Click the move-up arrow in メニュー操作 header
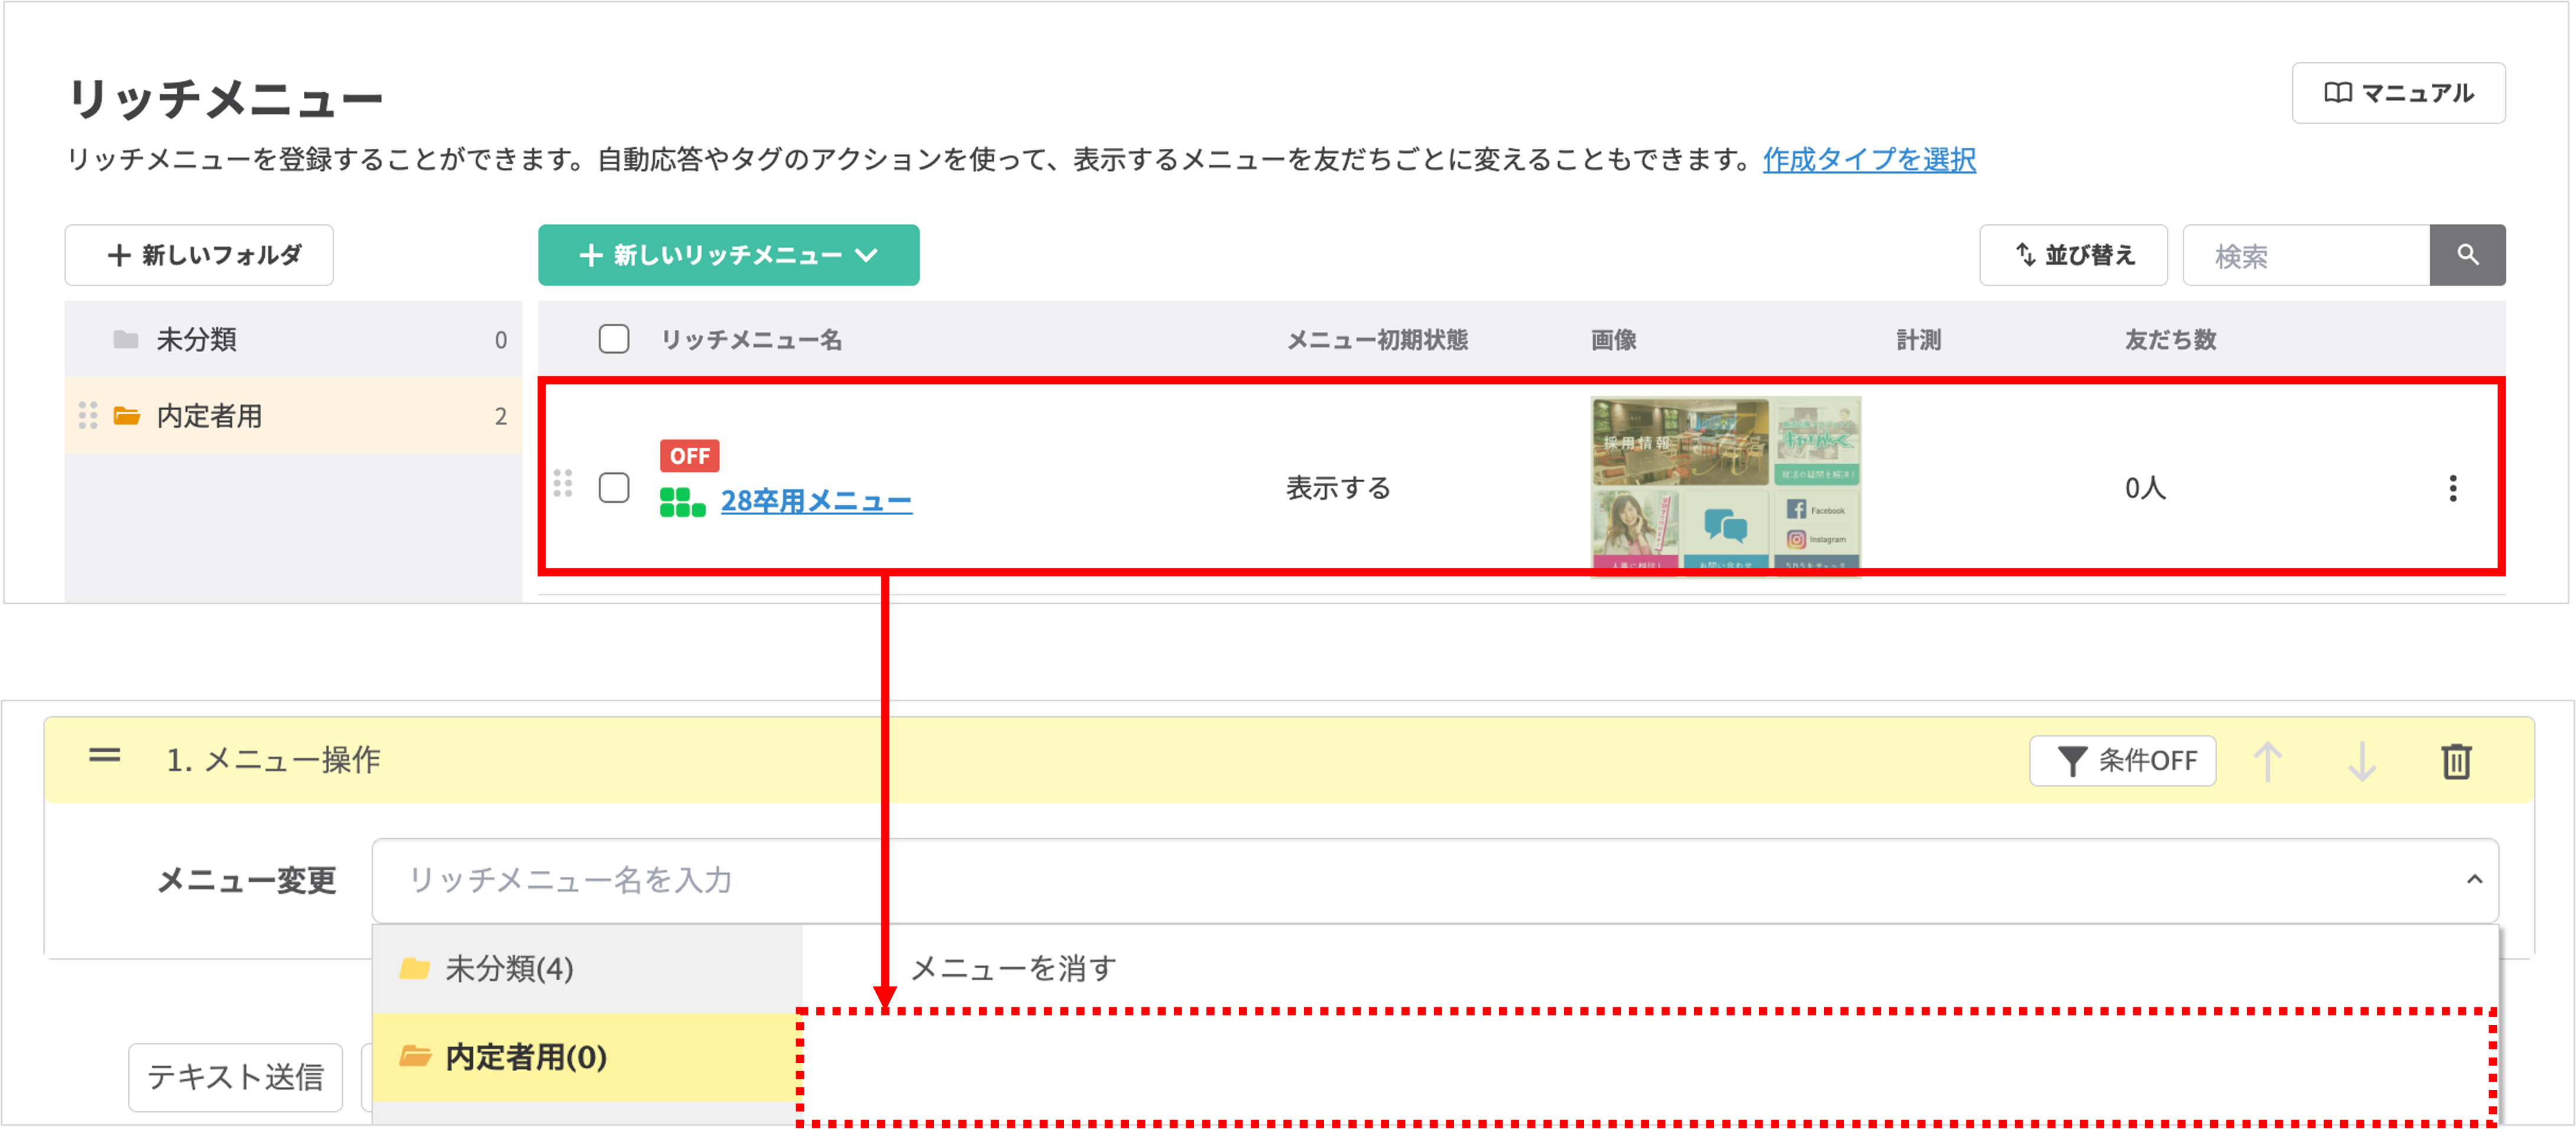This screenshot has height=1129, width=2576. 2267,762
